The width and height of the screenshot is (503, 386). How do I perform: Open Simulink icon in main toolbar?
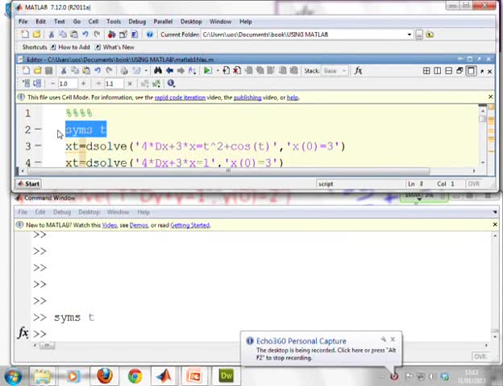point(111,35)
